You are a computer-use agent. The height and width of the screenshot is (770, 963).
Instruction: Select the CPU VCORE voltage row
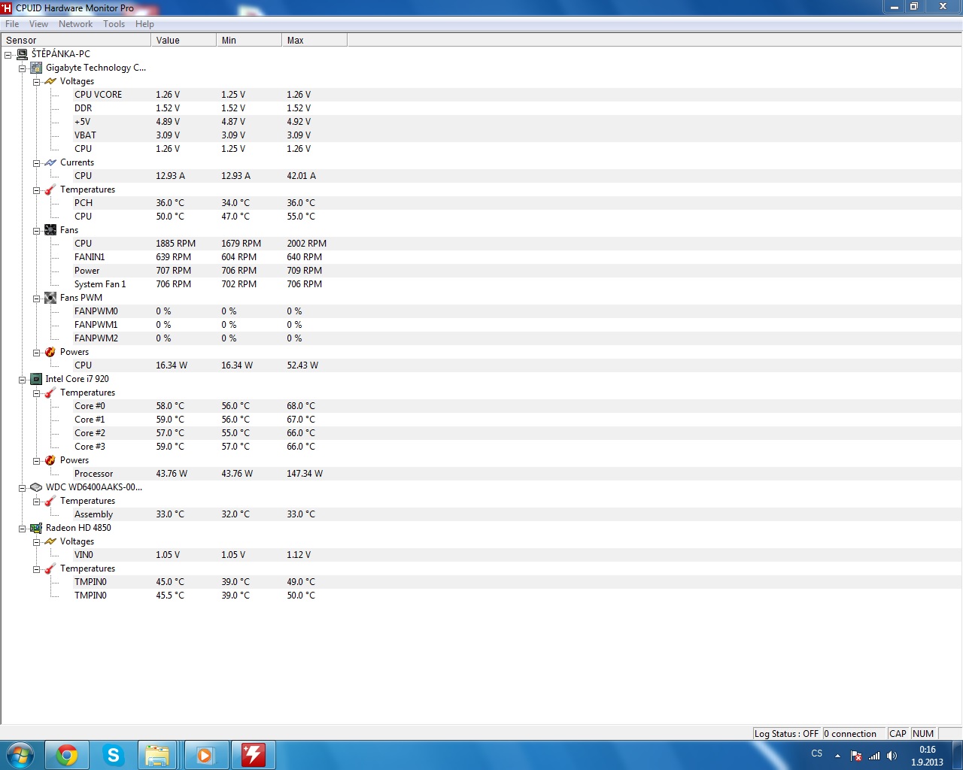[481, 95]
